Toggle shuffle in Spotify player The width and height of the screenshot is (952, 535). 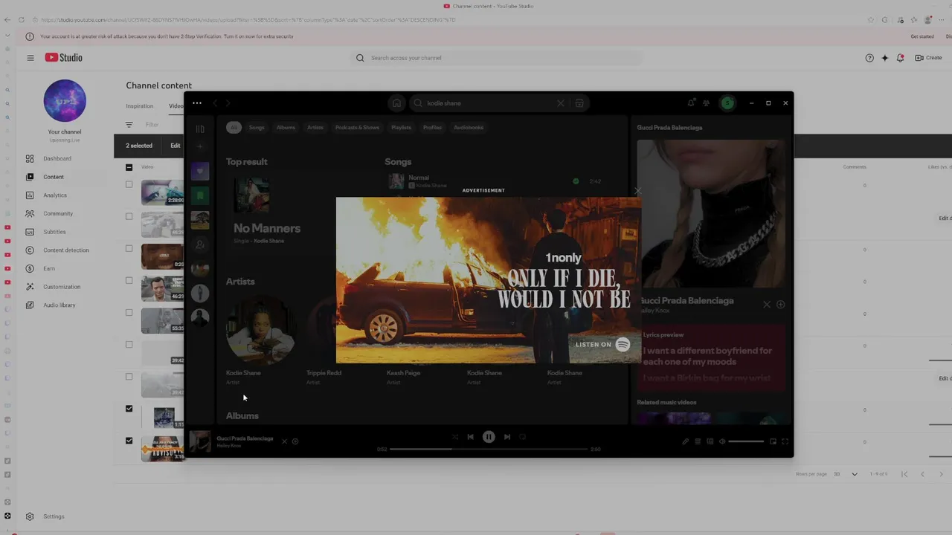point(454,437)
